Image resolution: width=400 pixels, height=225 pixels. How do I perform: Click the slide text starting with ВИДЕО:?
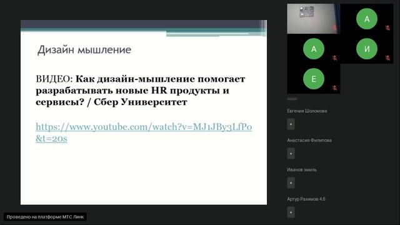pos(140,91)
